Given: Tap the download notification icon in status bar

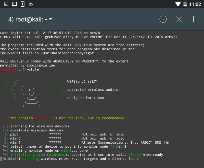Looking at the screenshot, I should (x=22, y=4).
